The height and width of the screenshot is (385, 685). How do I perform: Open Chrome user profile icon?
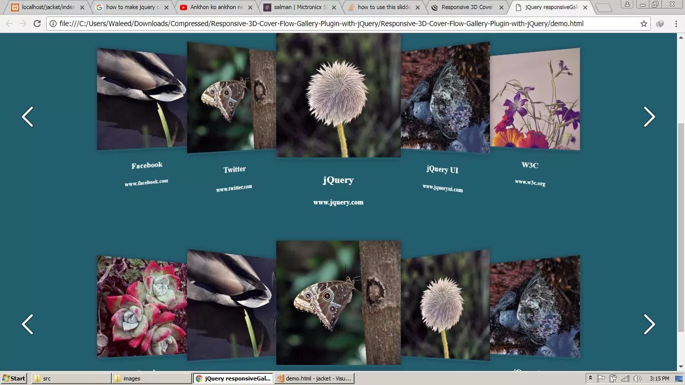627,5
